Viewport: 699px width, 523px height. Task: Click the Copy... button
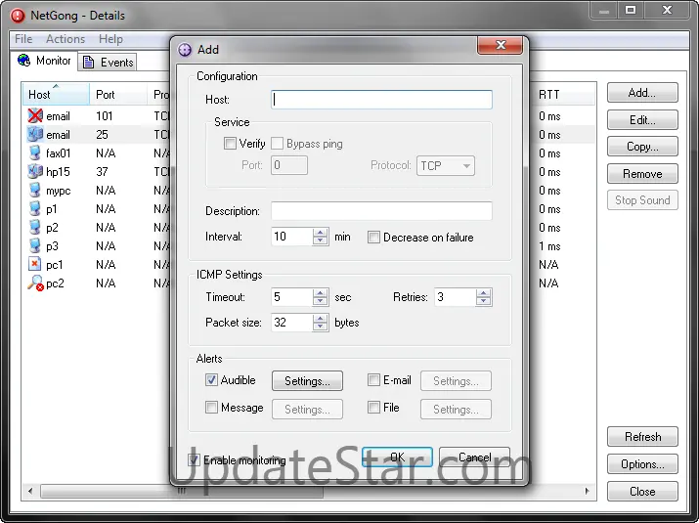[x=642, y=147]
